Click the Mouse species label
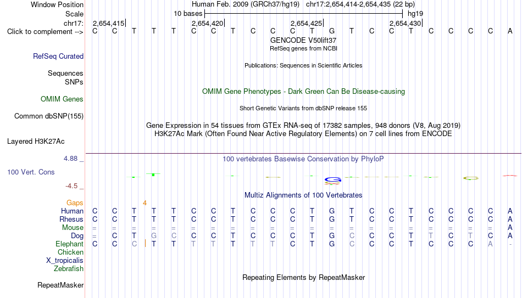 pos(73,228)
